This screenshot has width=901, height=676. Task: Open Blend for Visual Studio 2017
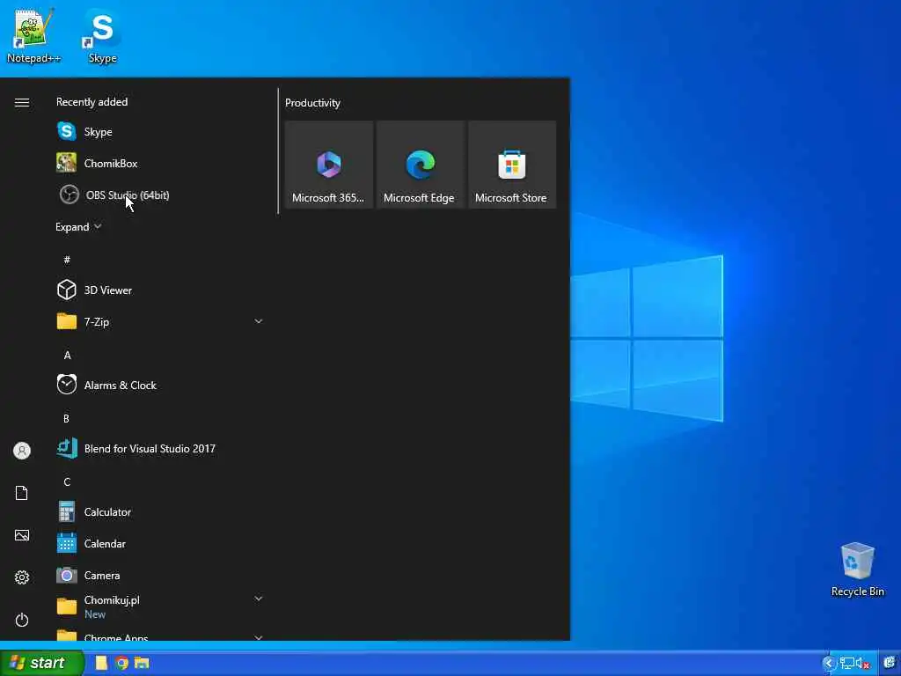tap(160, 448)
